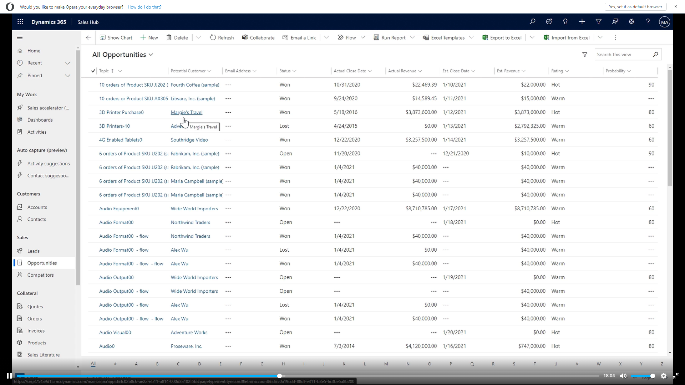Expand the Delete command dropdown arrow

[199, 37]
